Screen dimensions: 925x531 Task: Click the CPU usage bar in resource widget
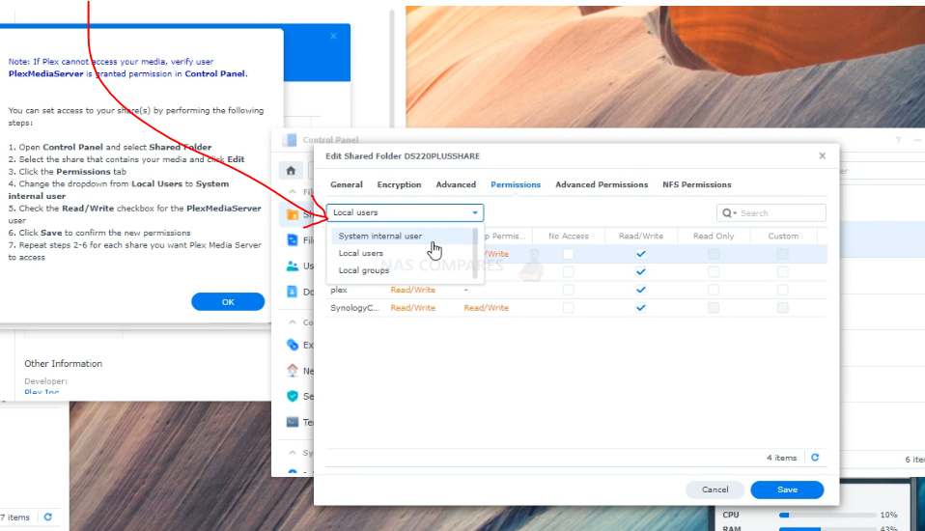827,516
